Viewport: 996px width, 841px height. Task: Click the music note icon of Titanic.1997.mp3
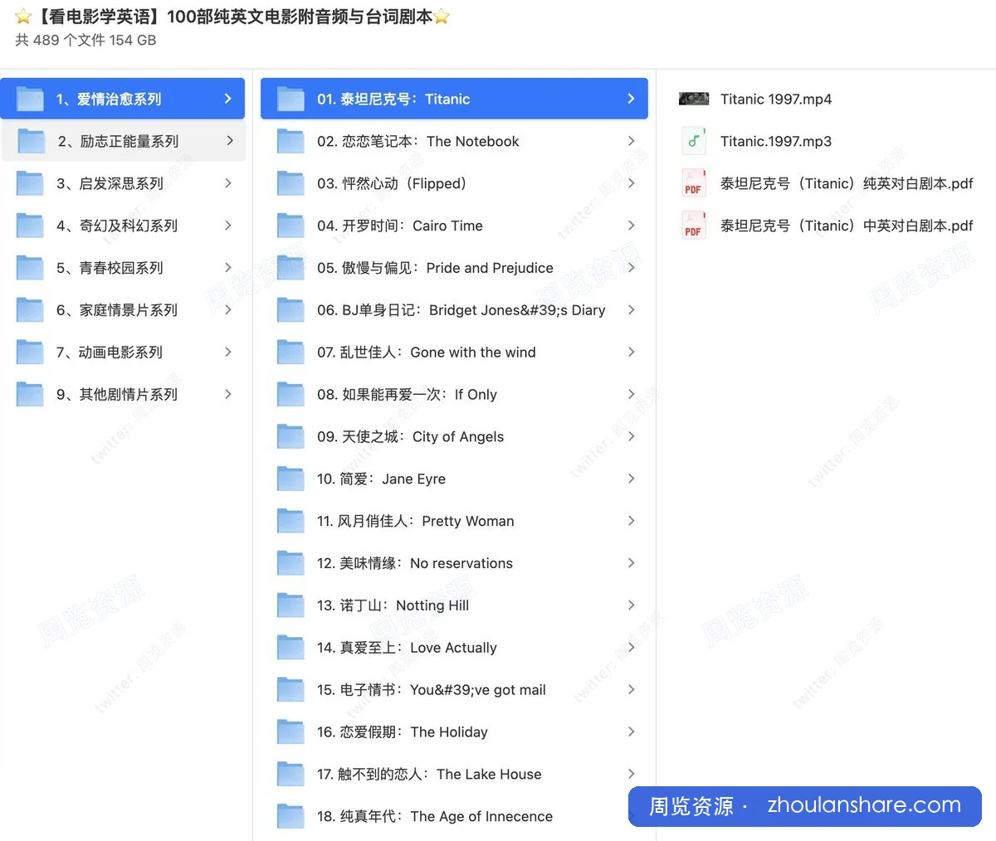[693, 141]
